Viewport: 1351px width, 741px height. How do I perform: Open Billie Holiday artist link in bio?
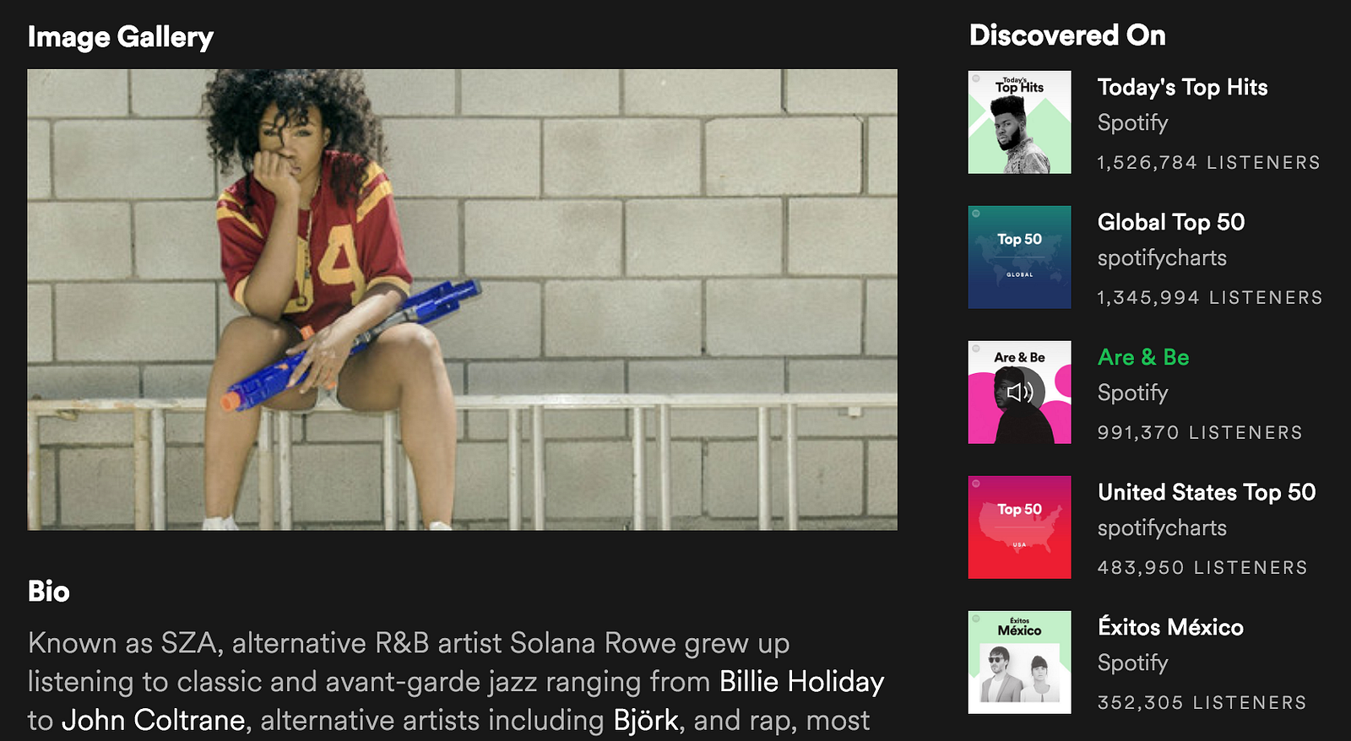click(x=801, y=682)
